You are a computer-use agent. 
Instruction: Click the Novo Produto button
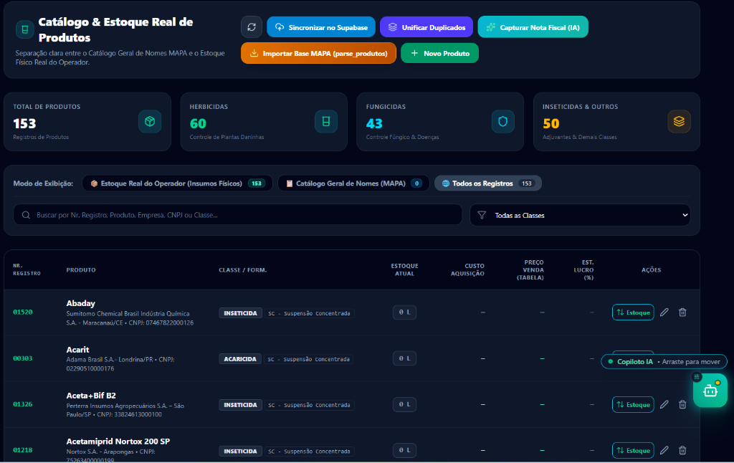(x=439, y=53)
